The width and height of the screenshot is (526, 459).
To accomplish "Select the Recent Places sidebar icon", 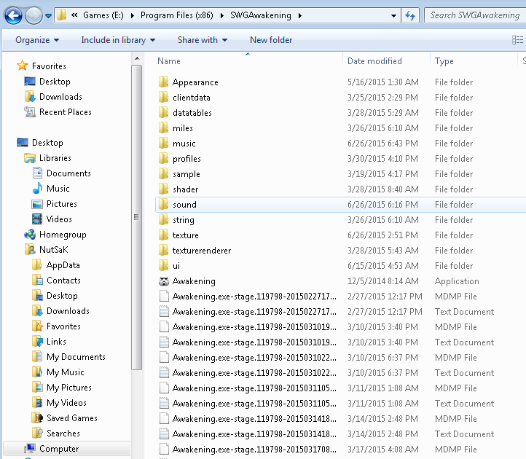I will click(x=30, y=112).
